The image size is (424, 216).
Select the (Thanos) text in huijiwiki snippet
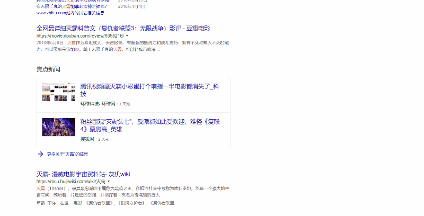56,188
